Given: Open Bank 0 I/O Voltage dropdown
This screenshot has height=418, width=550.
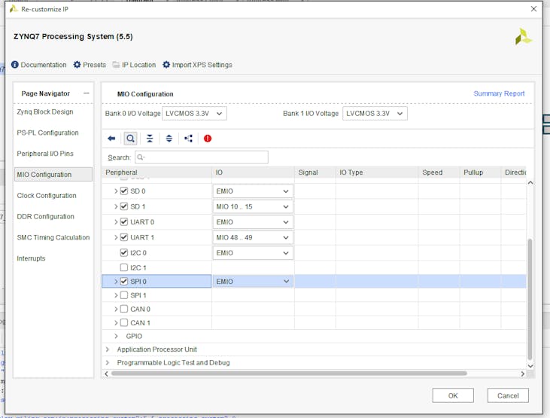Looking at the screenshot, I should coord(194,114).
